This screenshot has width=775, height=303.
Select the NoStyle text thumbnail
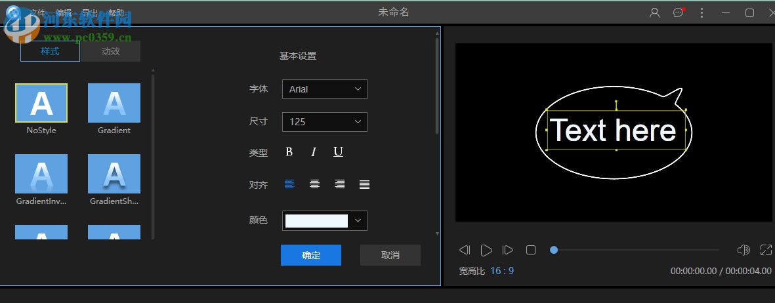[41, 103]
